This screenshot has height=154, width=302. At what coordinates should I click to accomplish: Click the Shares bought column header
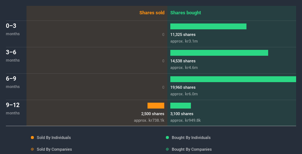click(x=185, y=13)
